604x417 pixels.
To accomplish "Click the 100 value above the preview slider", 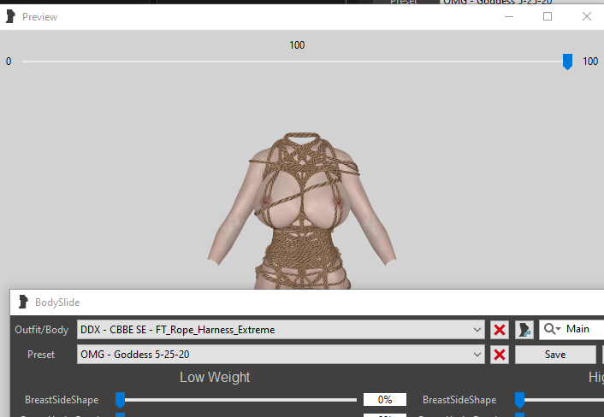I will tap(297, 45).
